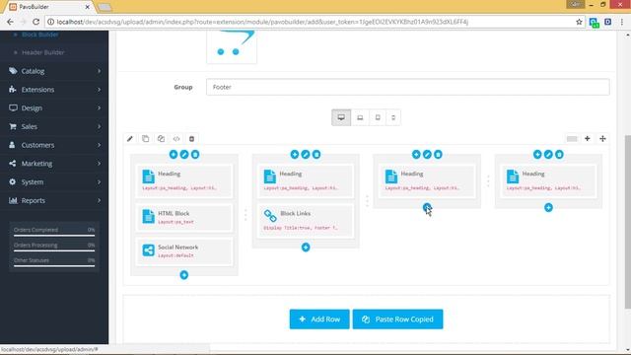
Task: Click the Orders Processing progress bar
Action: 54,250
